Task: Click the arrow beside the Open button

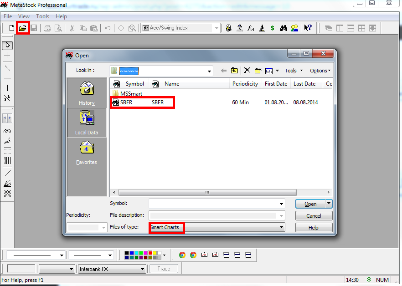Action: click(x=329, y=204)
